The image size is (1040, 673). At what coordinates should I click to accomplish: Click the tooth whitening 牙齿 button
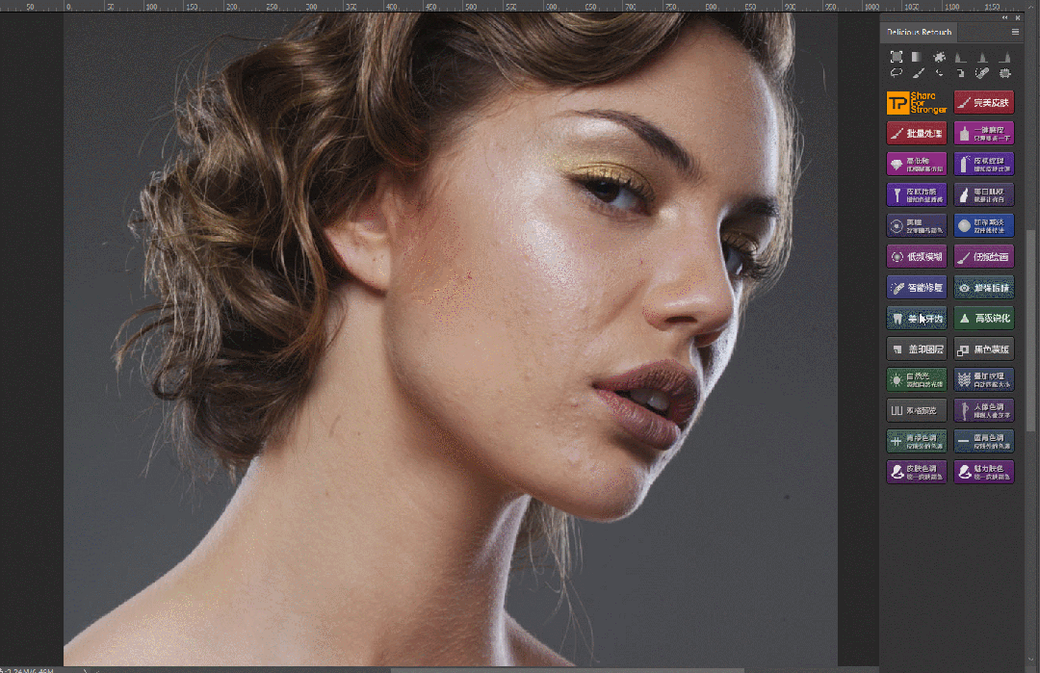(917, 319)
